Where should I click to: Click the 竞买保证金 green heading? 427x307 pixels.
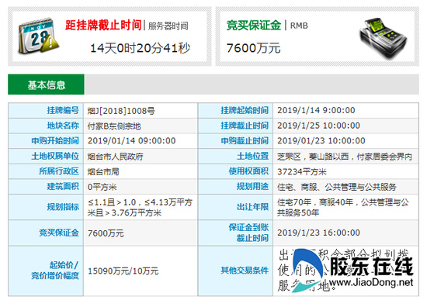(254, 25)
